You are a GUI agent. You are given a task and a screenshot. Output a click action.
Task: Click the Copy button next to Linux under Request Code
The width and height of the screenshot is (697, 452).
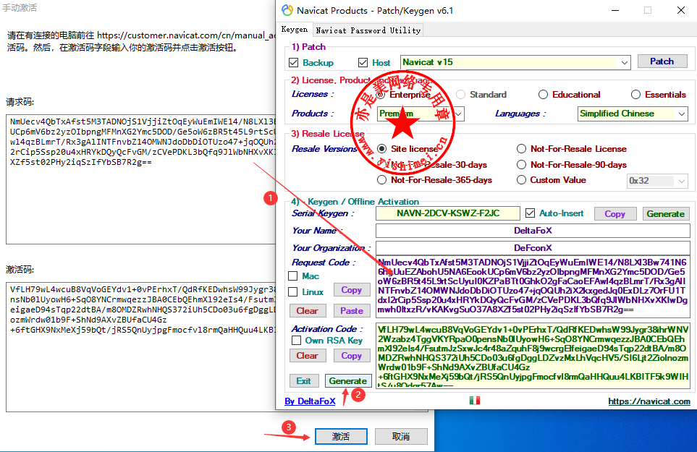click(x=352, y=290)
